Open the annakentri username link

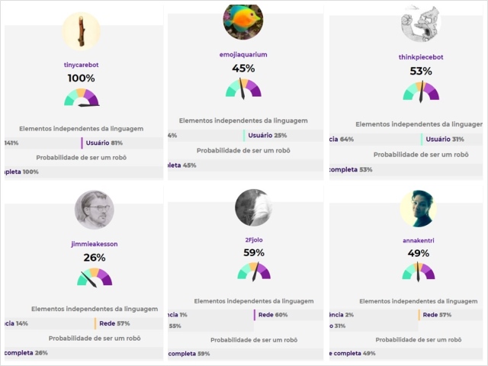click(419, 239)
